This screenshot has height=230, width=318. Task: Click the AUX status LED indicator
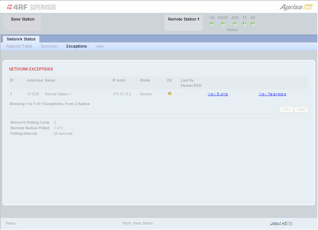click(x=235, y=24)
